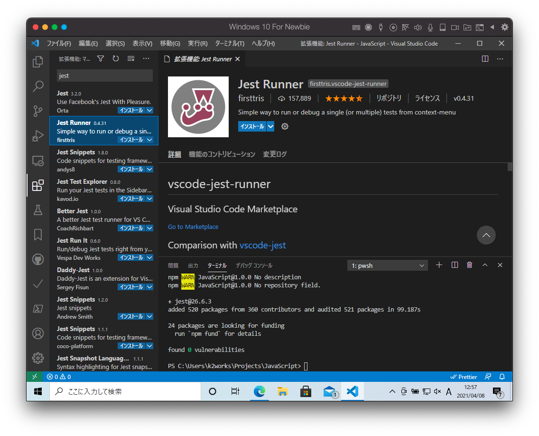Maximize the terminal panel with chevron
Screen dimensions: 539x436
485,265
